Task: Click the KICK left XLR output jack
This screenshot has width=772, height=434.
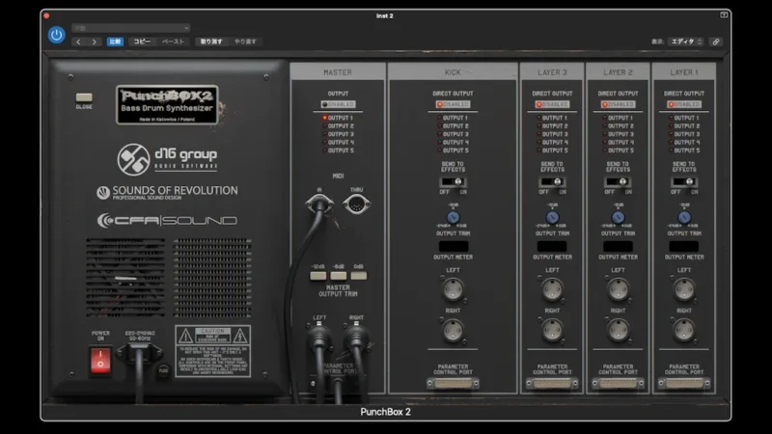Action: 453,289
